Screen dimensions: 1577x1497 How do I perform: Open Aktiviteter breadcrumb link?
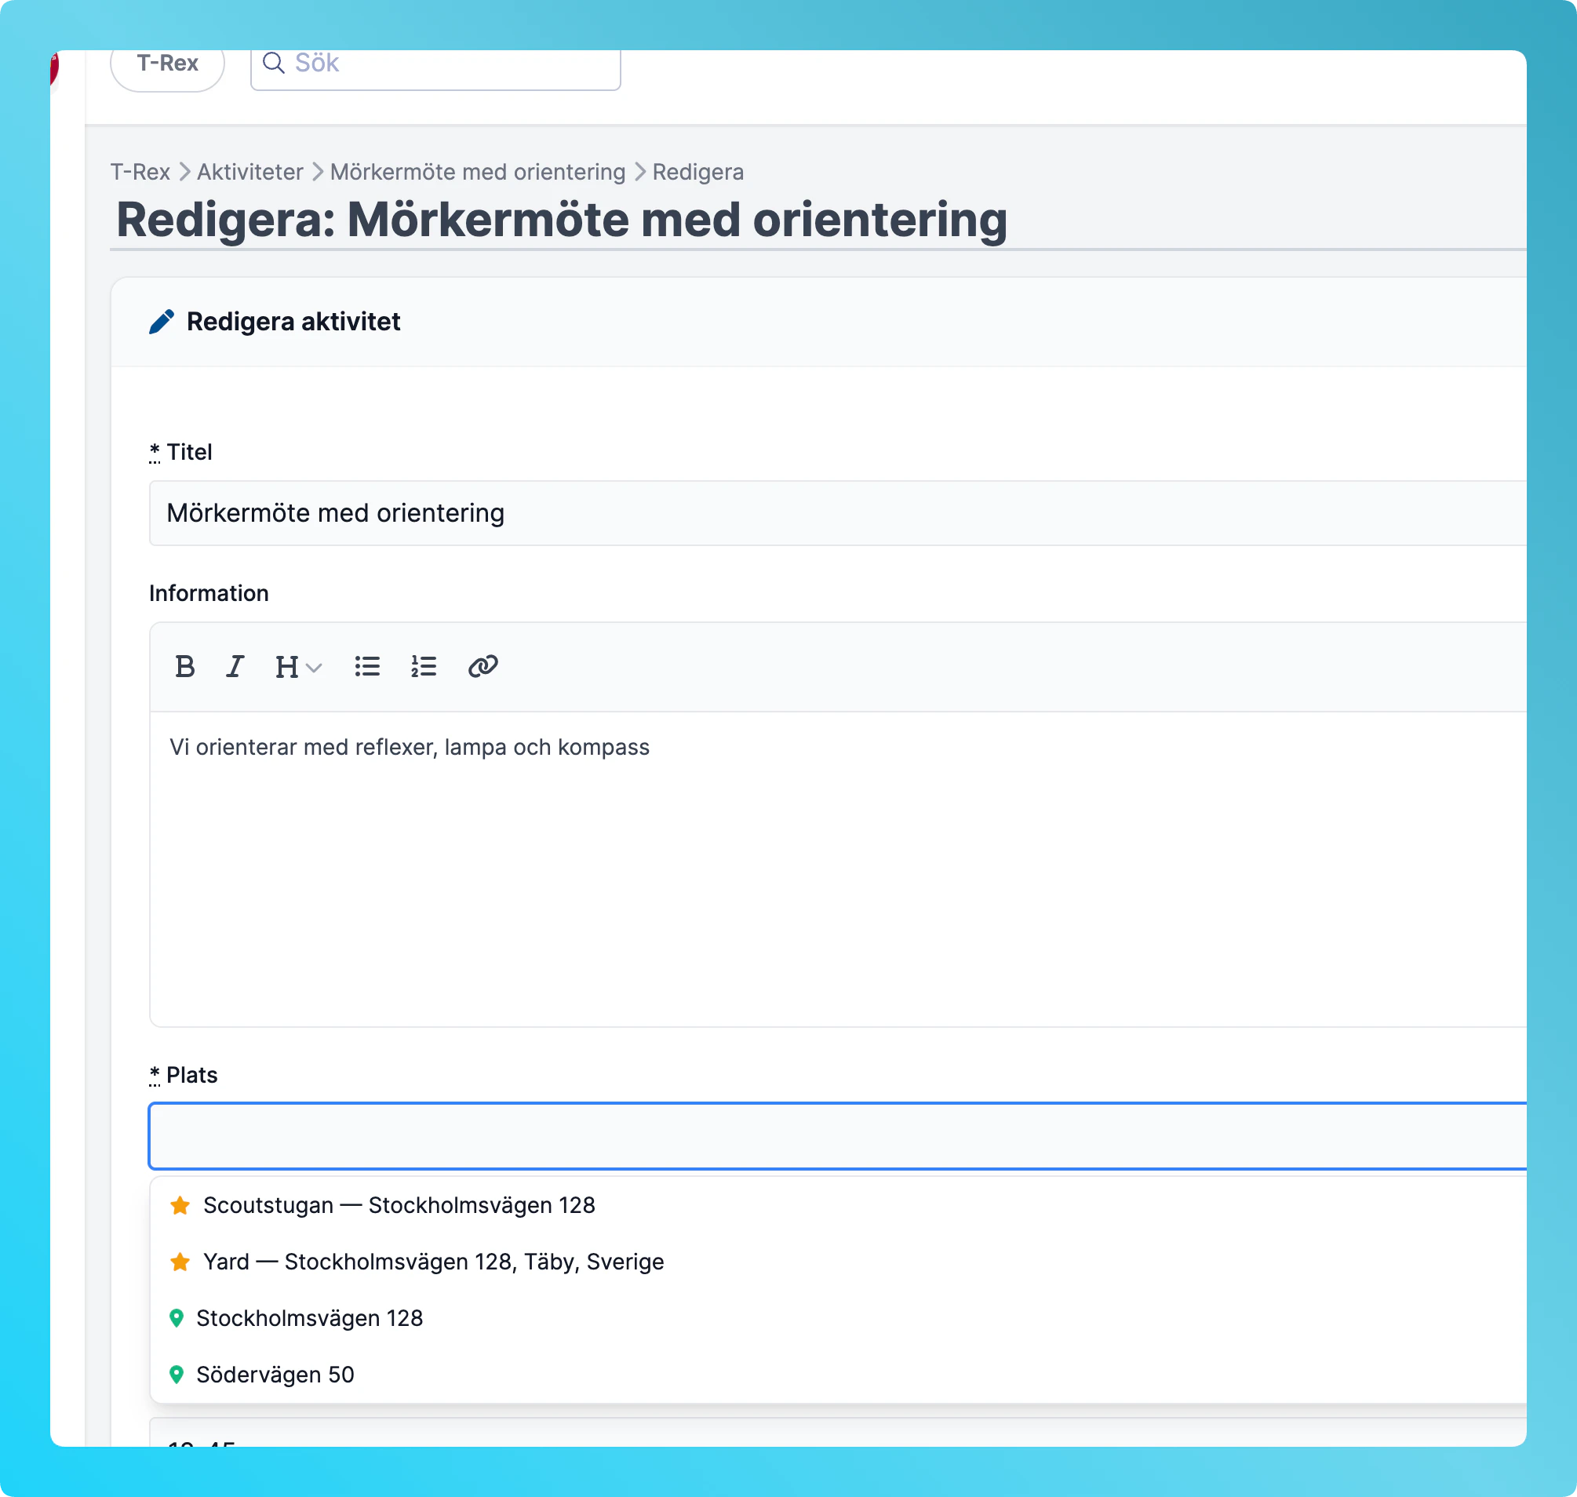click(x=249, y=172)
